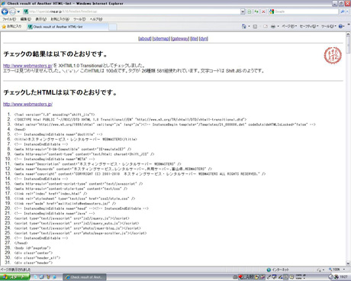Click source line 6 title text
351x281 pixels.
[76, 139]
